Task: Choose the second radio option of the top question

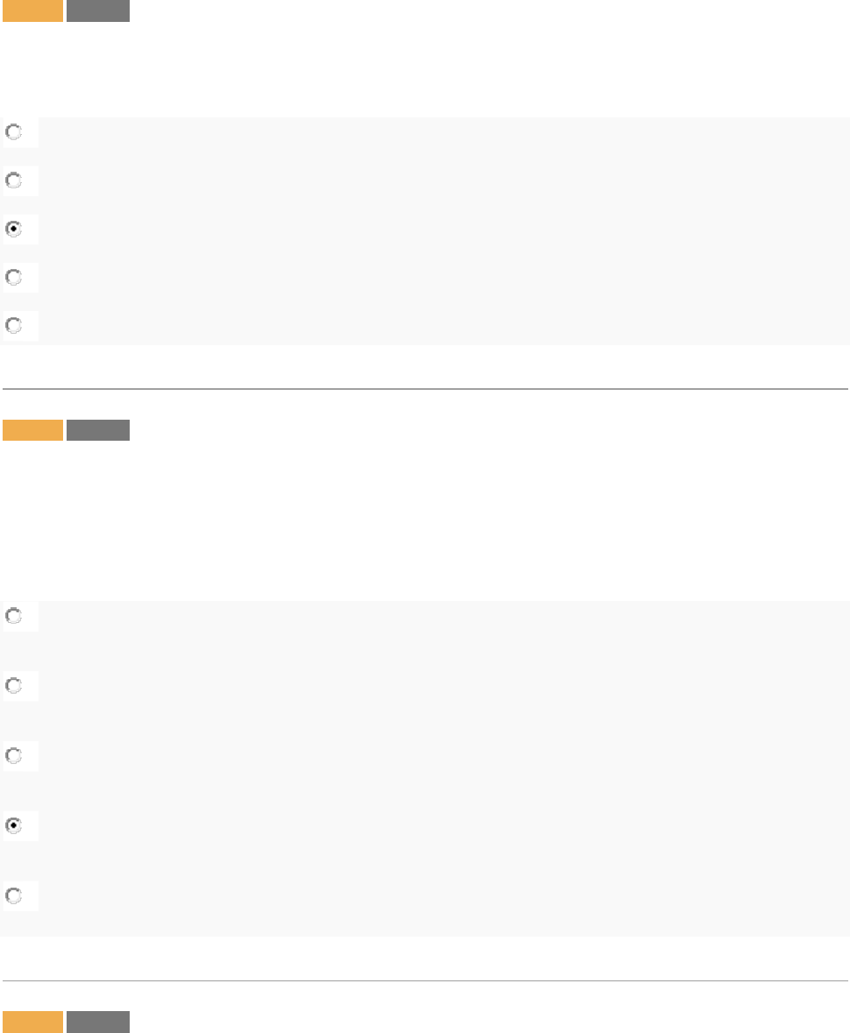Action: pos(14,181)
